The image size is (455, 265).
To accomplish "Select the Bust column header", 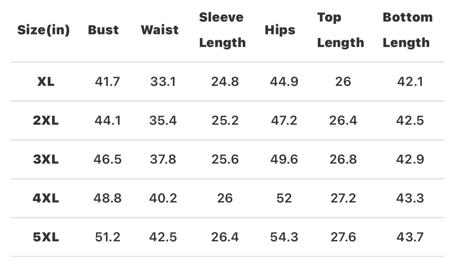I will [x=103, y=30].
